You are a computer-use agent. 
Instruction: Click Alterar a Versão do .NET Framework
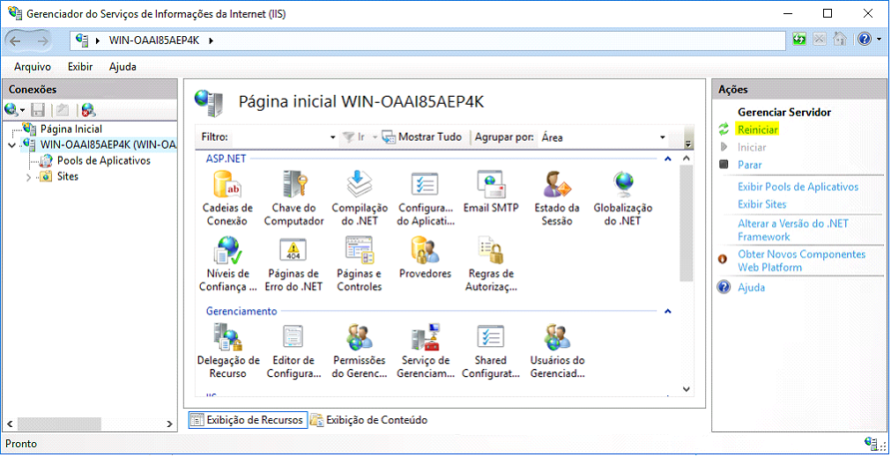[793, 230]
